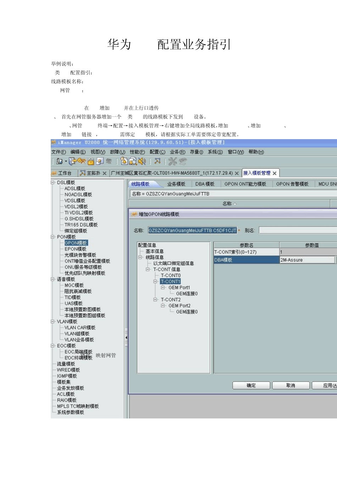The width and height of the screenshot is (337, 477).
Task: Select the GPON ONT能力模板 tab
Action: 245,184
